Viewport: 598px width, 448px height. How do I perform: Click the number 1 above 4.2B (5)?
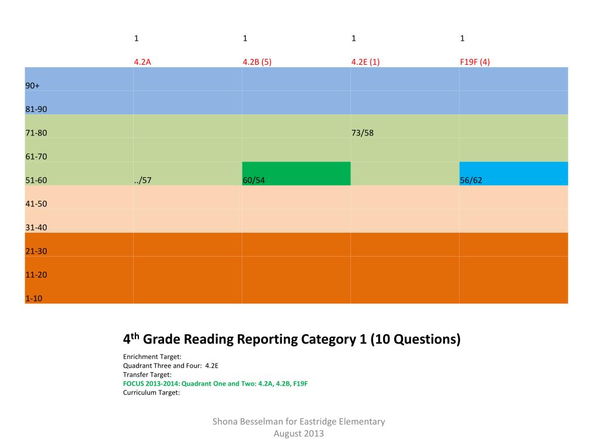point(245,38)
